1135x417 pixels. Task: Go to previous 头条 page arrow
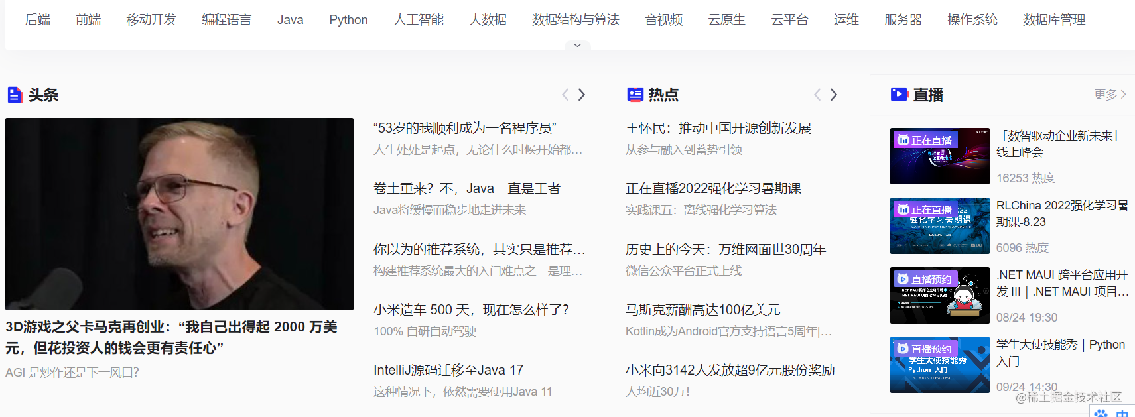565,95
